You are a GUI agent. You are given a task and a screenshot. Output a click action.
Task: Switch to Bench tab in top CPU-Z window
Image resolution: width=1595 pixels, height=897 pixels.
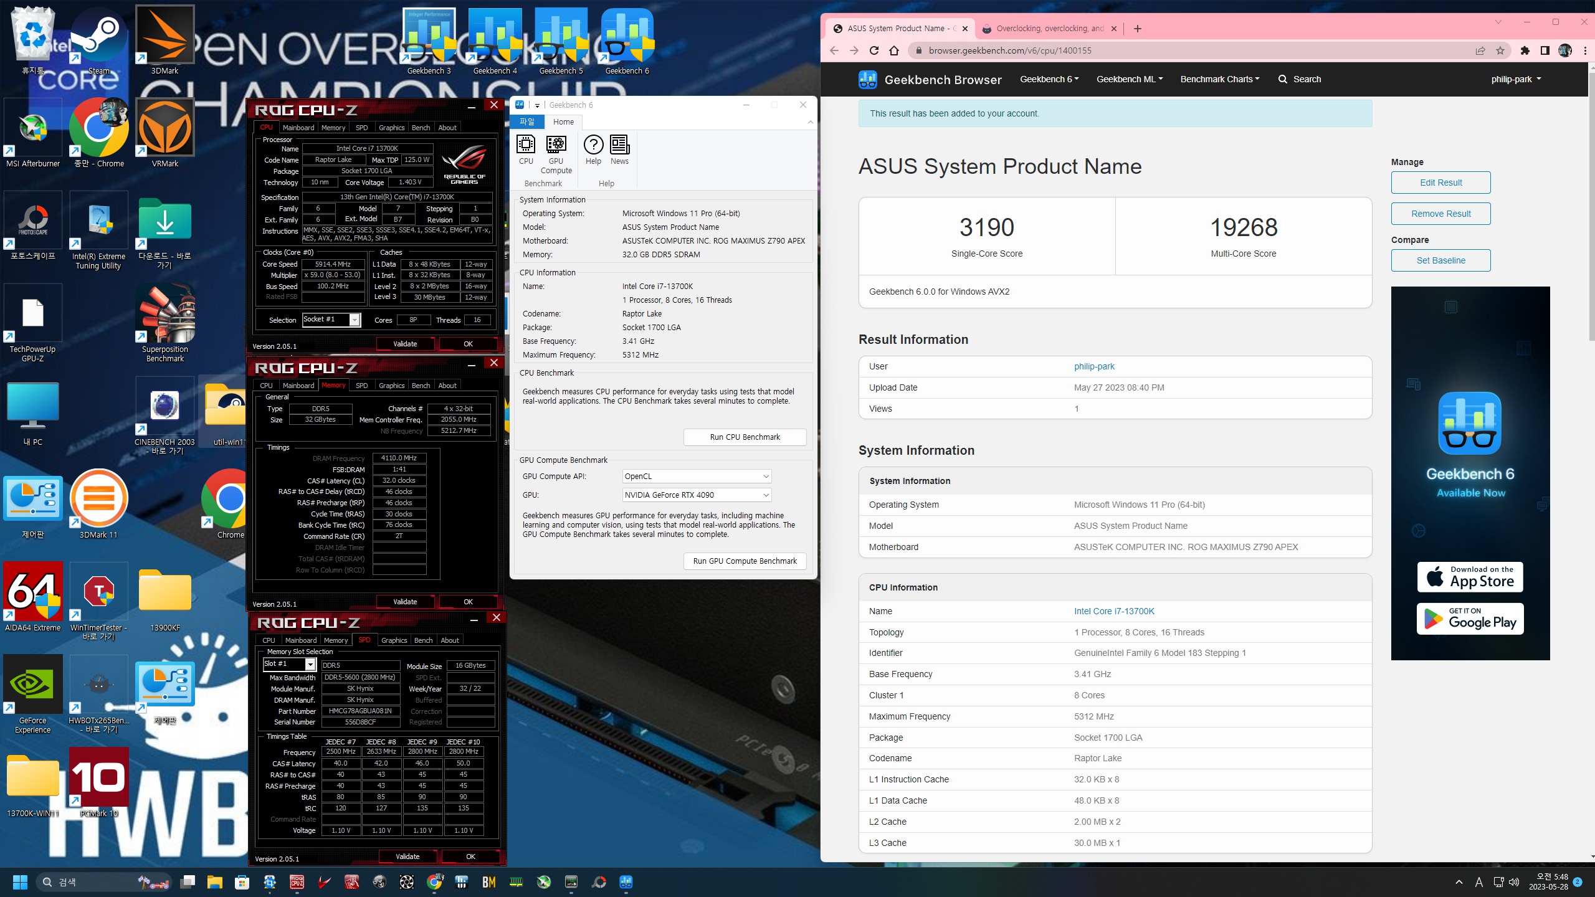click(421, 128)
